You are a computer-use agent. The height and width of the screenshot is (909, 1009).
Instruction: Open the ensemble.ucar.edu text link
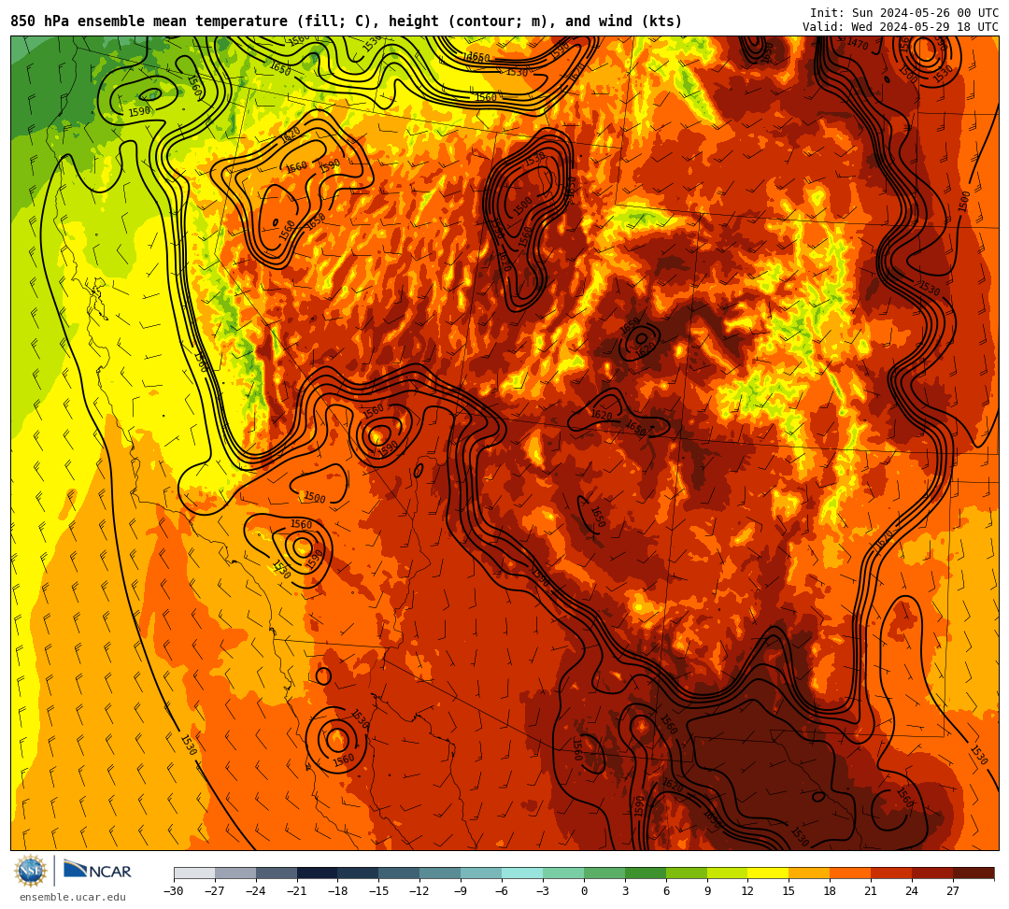[73, 897]
